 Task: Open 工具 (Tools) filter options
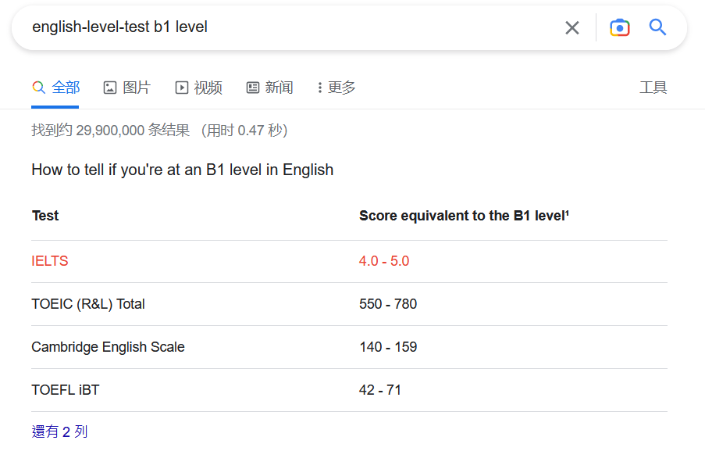point(653,88)
